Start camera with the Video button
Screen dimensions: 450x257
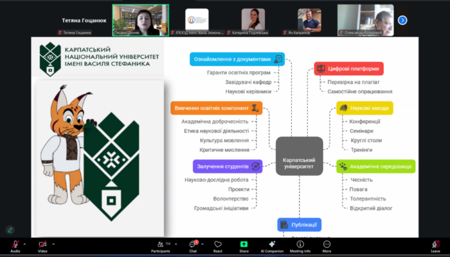(42, 244)
